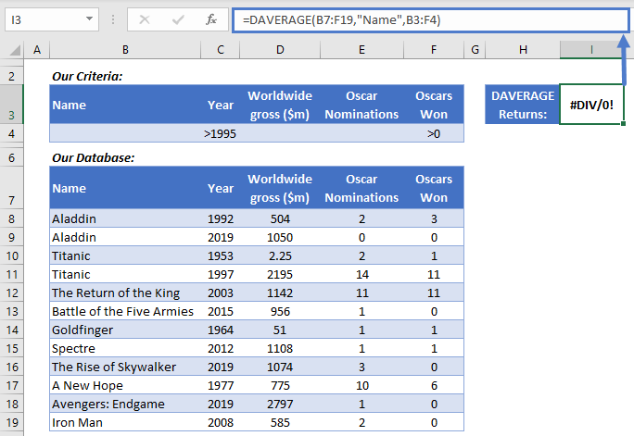634x436 pixels.
Task: Click database 'Oscar Nominations' header cell
Action: (x=361, y=188)
